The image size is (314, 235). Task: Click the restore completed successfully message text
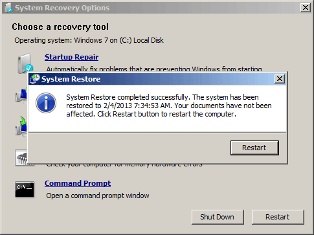tap(169, 106)
